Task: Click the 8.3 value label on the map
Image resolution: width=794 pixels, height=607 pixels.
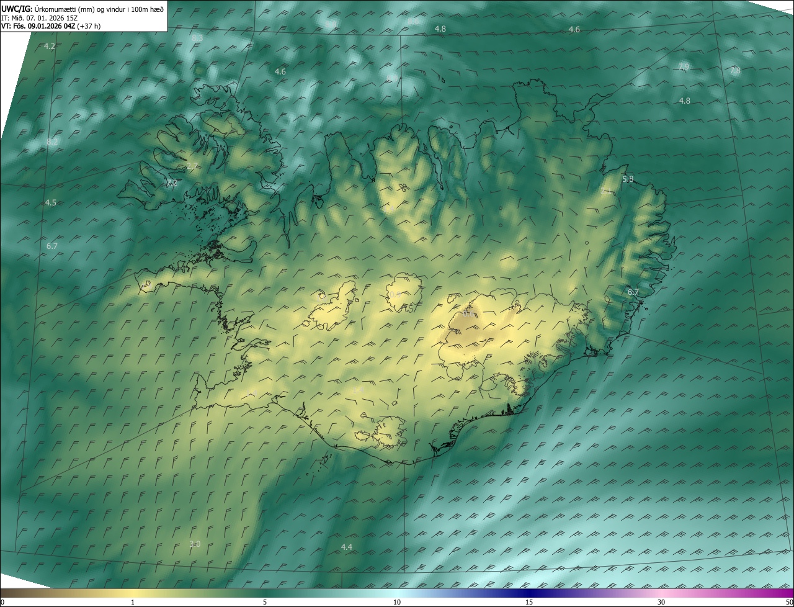Action: point(197,38)
